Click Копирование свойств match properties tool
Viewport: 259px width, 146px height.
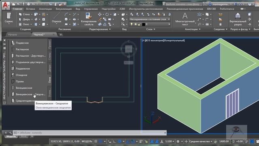point(89,19)
